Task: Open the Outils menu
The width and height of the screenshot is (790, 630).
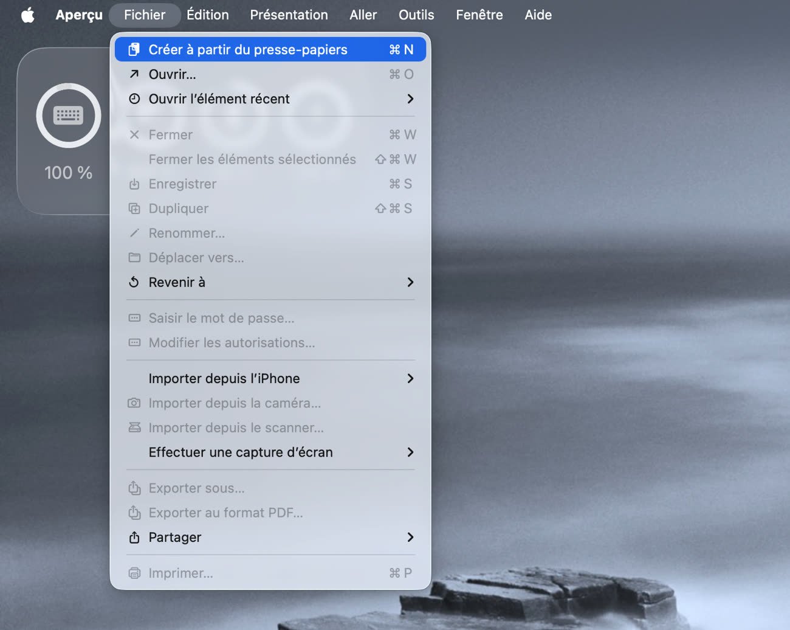Action: (416, 15)
